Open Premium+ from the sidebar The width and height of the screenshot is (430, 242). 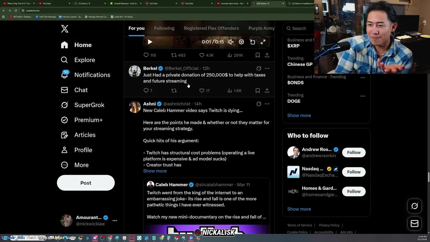point(82,120)
